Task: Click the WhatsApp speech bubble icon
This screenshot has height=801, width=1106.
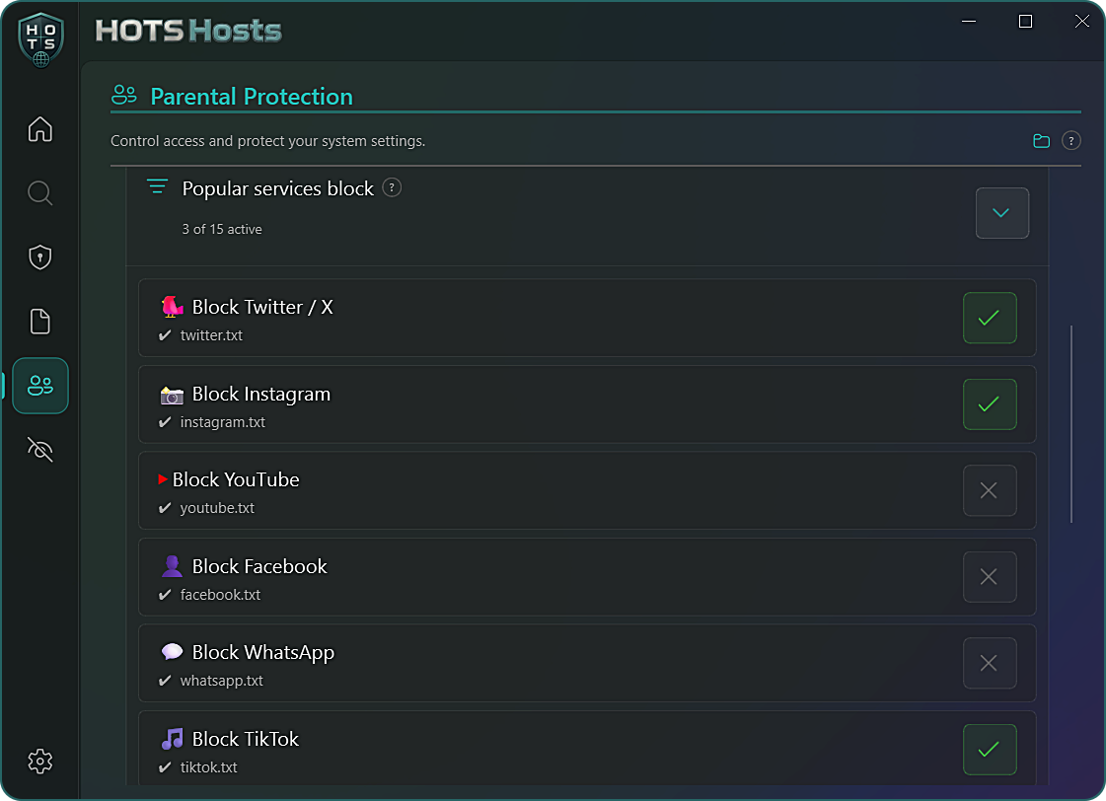Action: pos(172,651)
